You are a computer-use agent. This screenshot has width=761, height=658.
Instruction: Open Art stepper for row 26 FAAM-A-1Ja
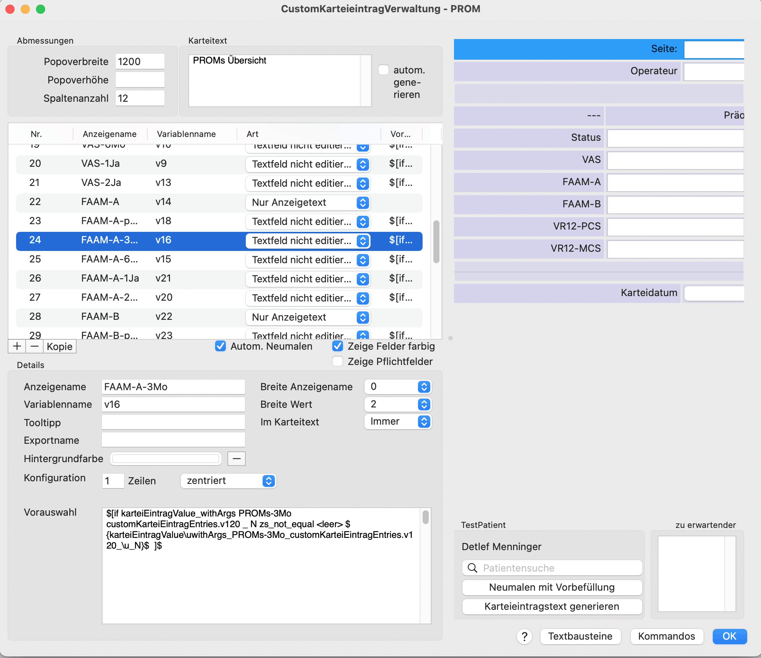pos(363,279)
